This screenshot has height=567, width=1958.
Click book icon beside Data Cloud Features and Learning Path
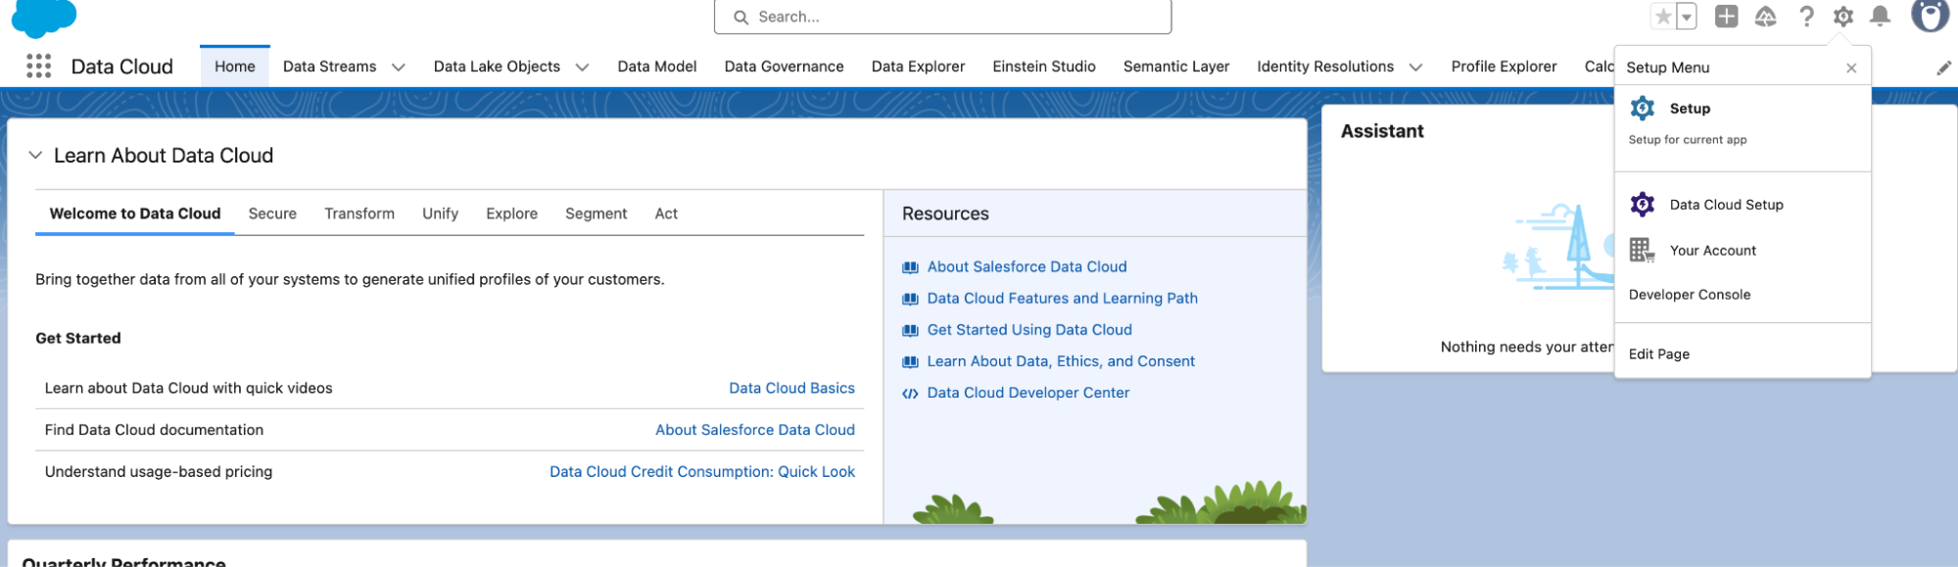pyautogui.click(x=910, y=299)
